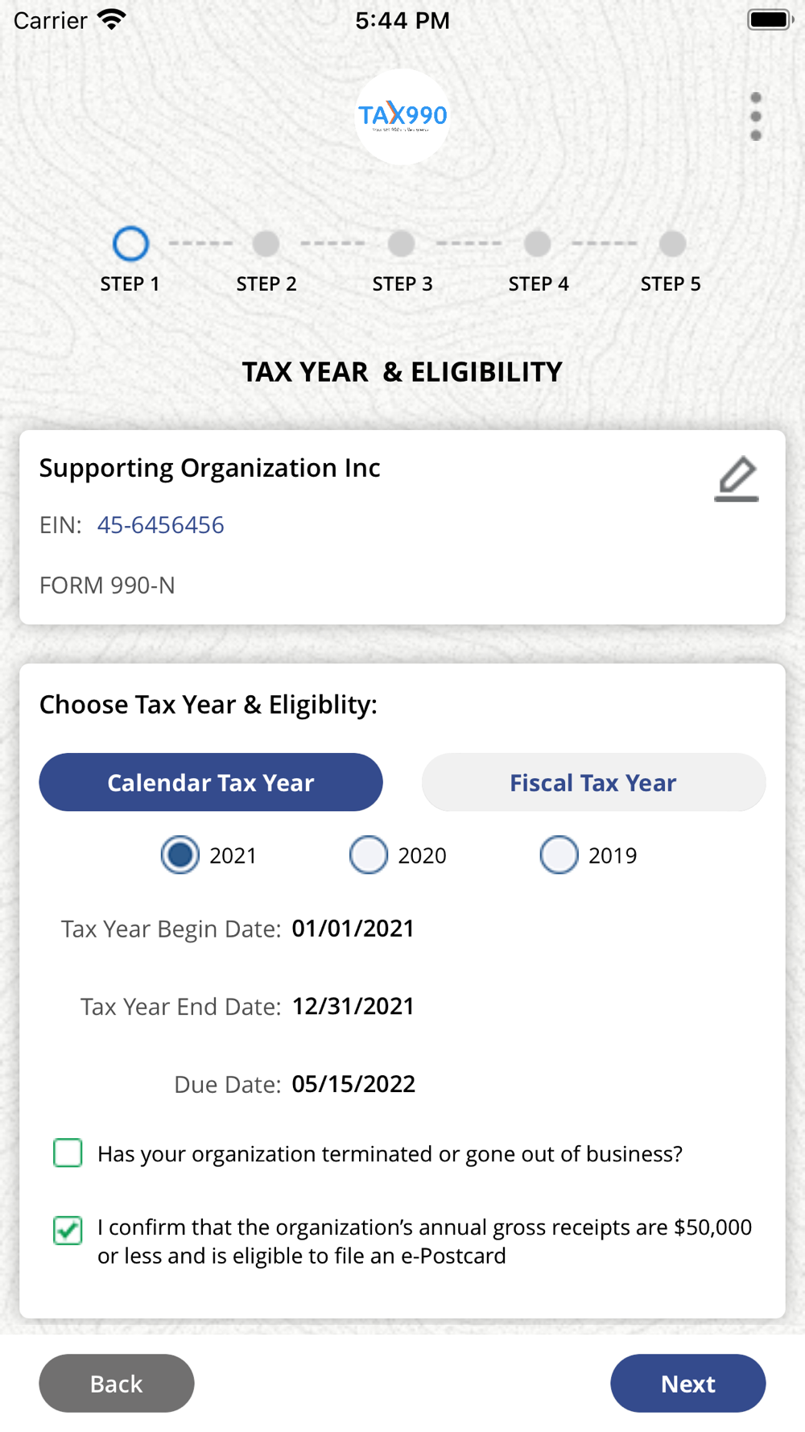Tap the Step 2 progress dot
The width and height of the screenshot is (805, 1432).
click(266, 243)
